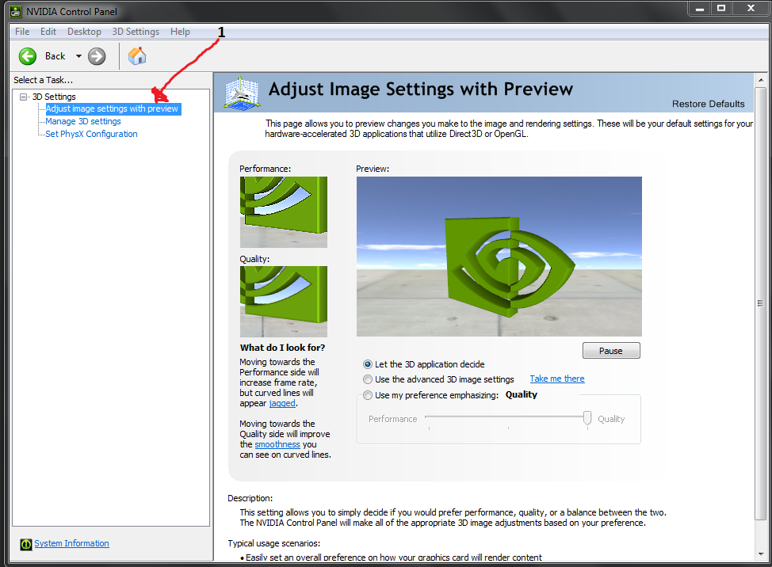Open Manage 3D settings task
Image resolution: width=772 pixels, height=567 pixels.
click(82, 121)
